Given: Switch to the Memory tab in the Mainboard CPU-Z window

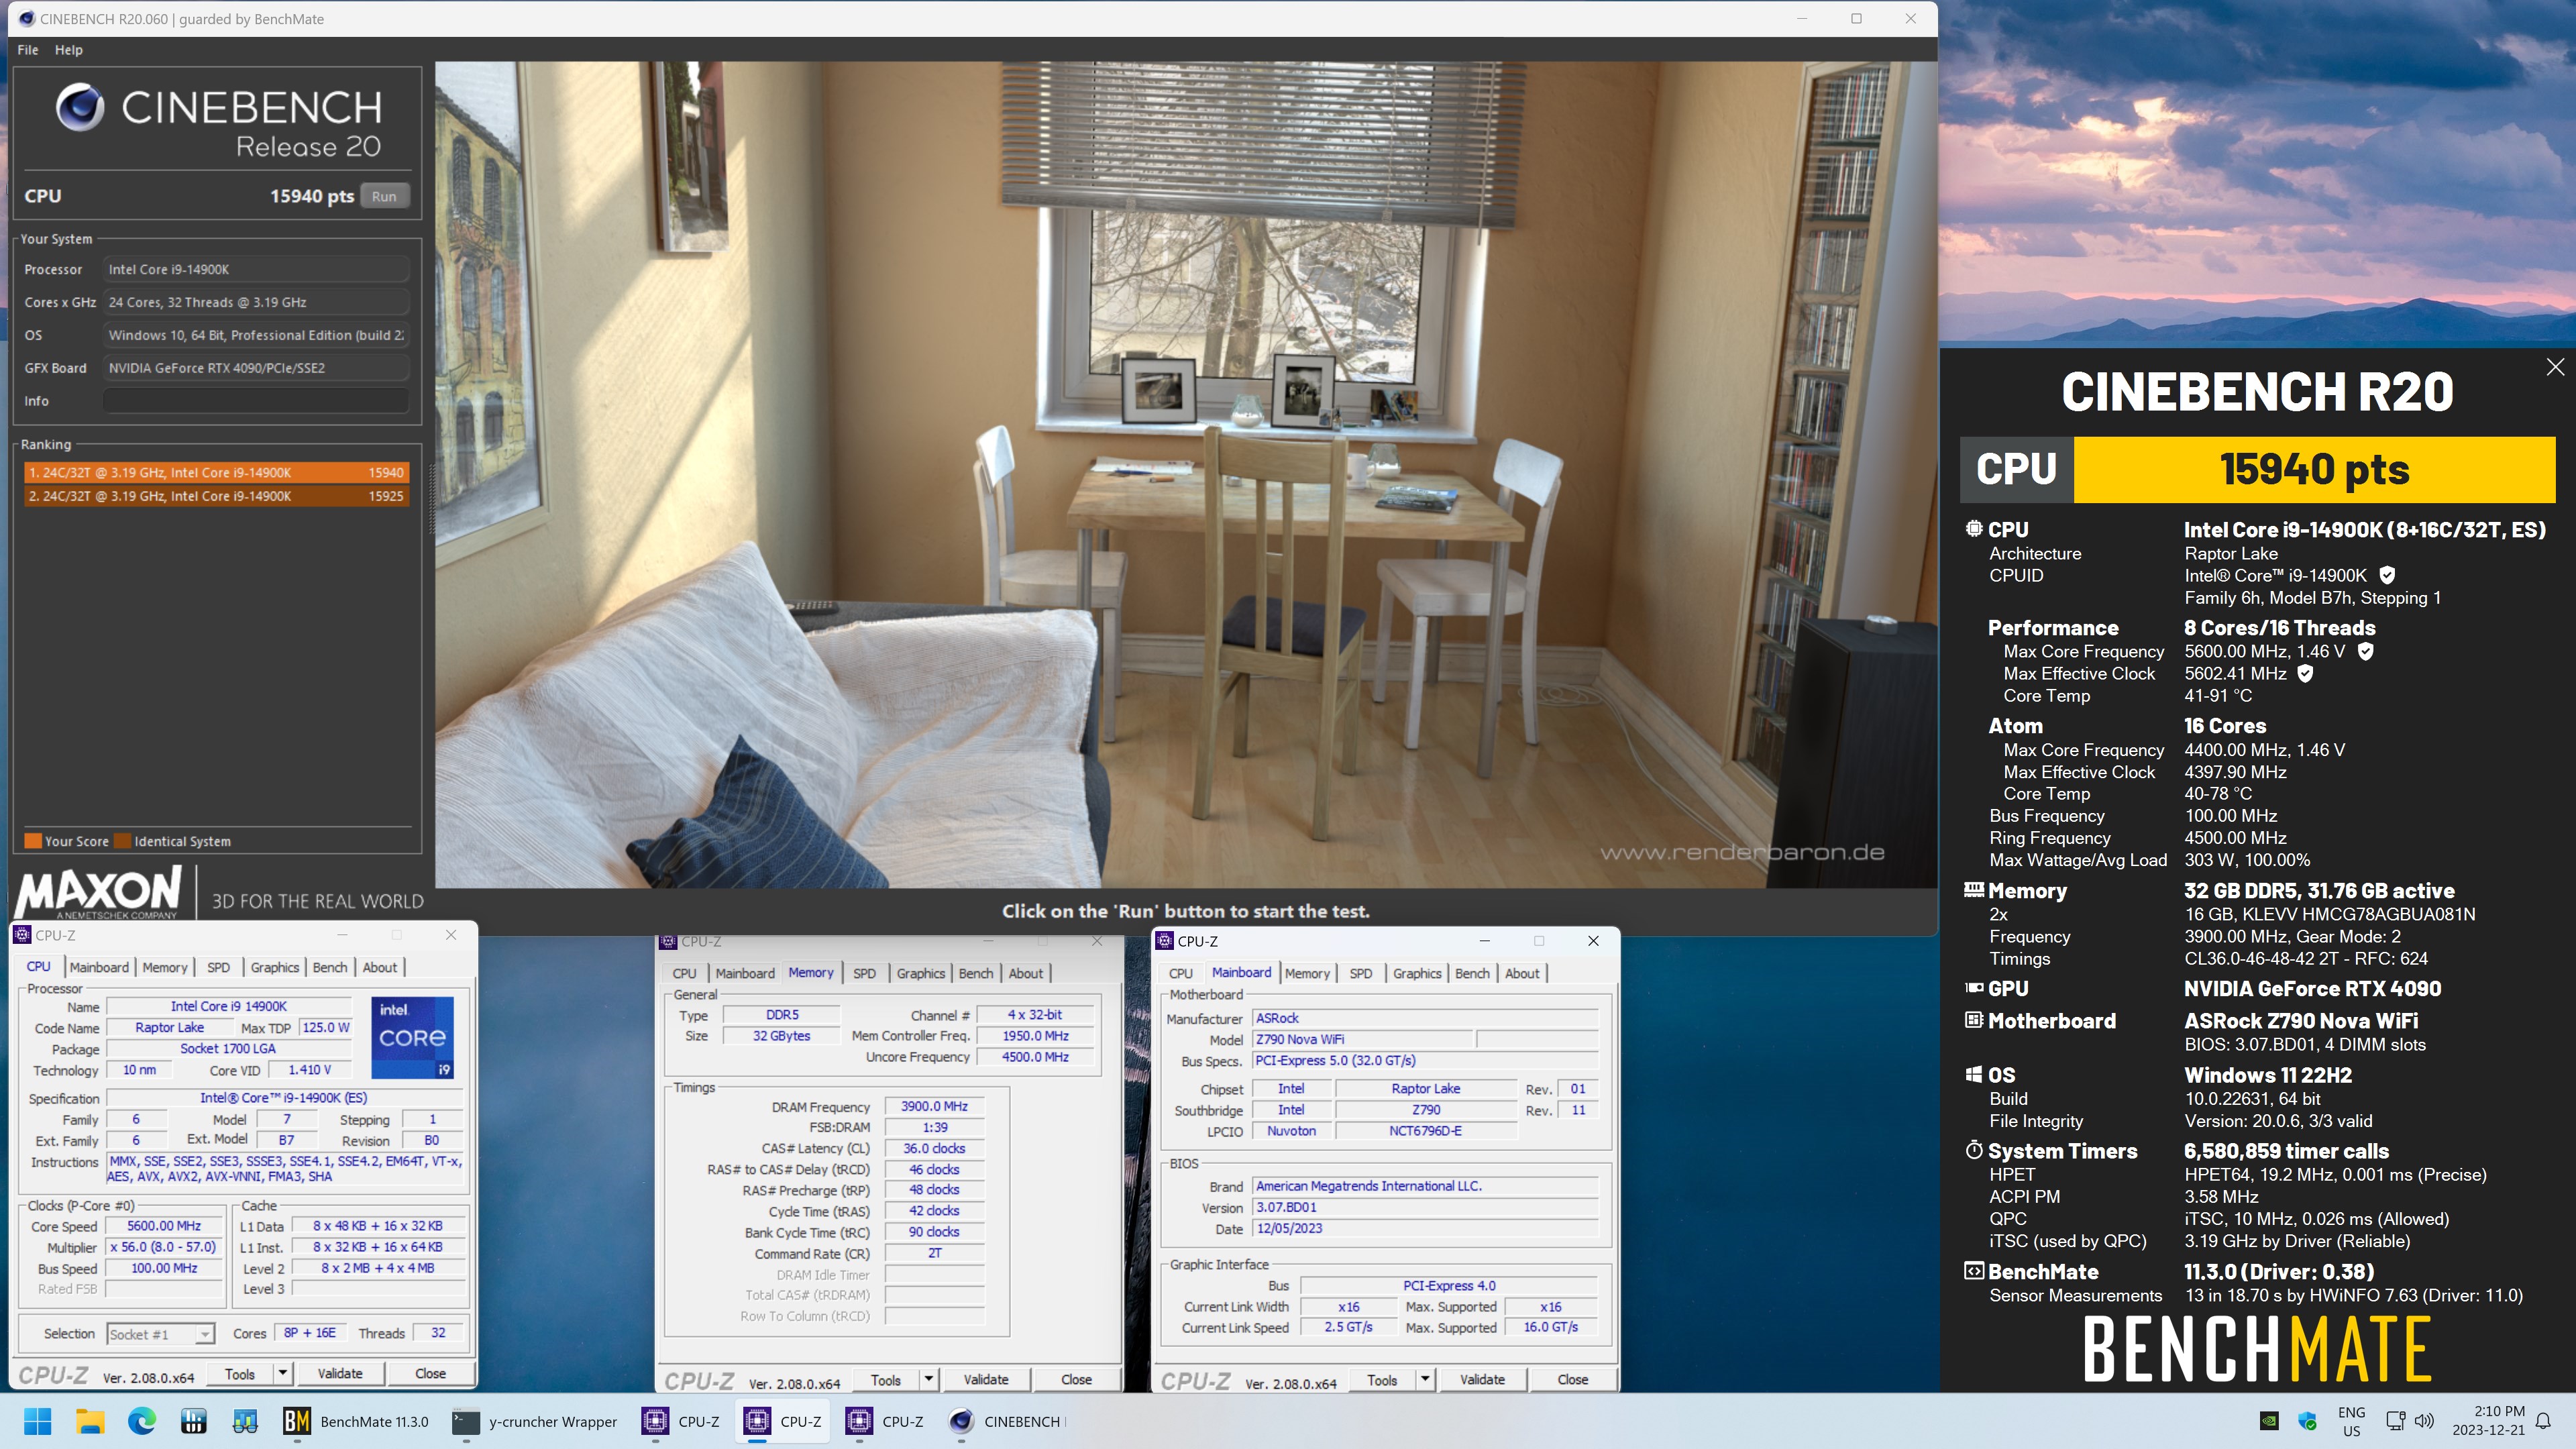Looking at the screenshot, I should [1307, 973].
